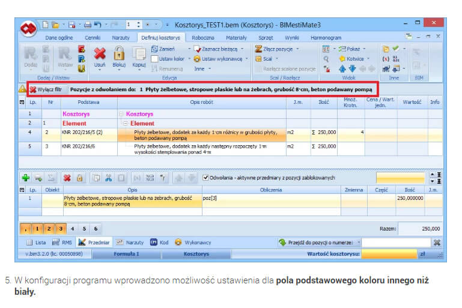Image resolution: width=462 pixels, height=308 pixels.
Task: Delete measurement row with red X icon
Action: click(67, 178)
